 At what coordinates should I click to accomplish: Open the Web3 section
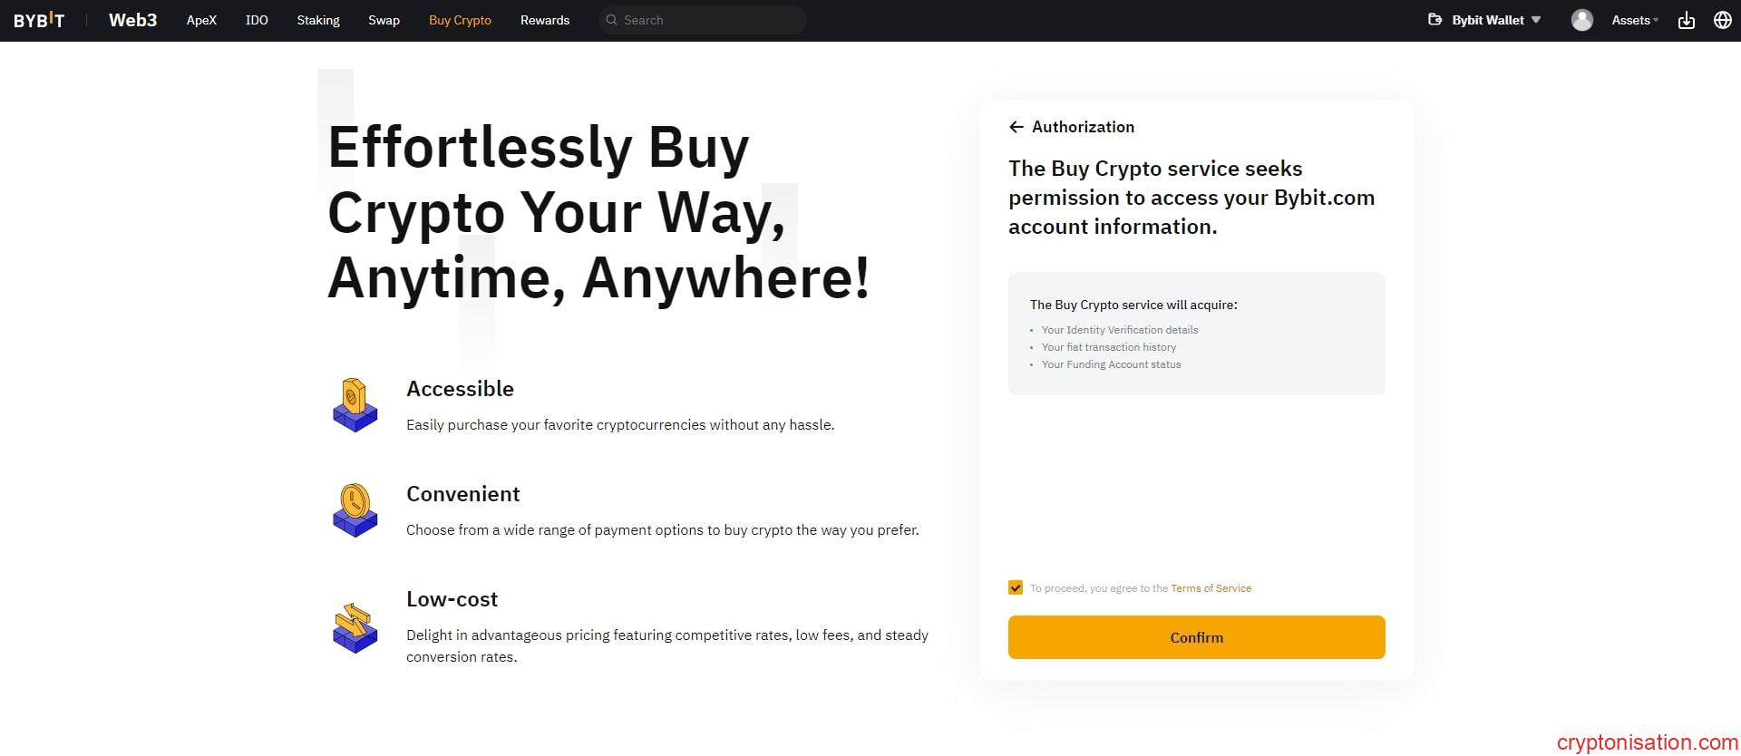[x=132, y=20]
